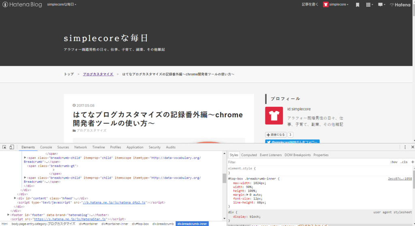Select the span class="breadcrumb-gt" DOM line
Viewport: 415px width, 226px height.
[x=53, y=166]
